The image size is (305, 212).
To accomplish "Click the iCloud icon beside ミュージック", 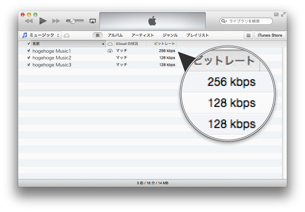I will point(67,35).
